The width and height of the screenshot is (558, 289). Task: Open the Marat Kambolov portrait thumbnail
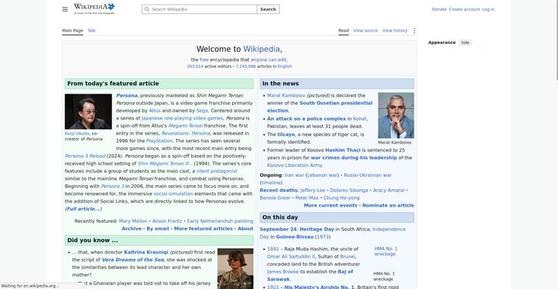(x=395, y=115)
